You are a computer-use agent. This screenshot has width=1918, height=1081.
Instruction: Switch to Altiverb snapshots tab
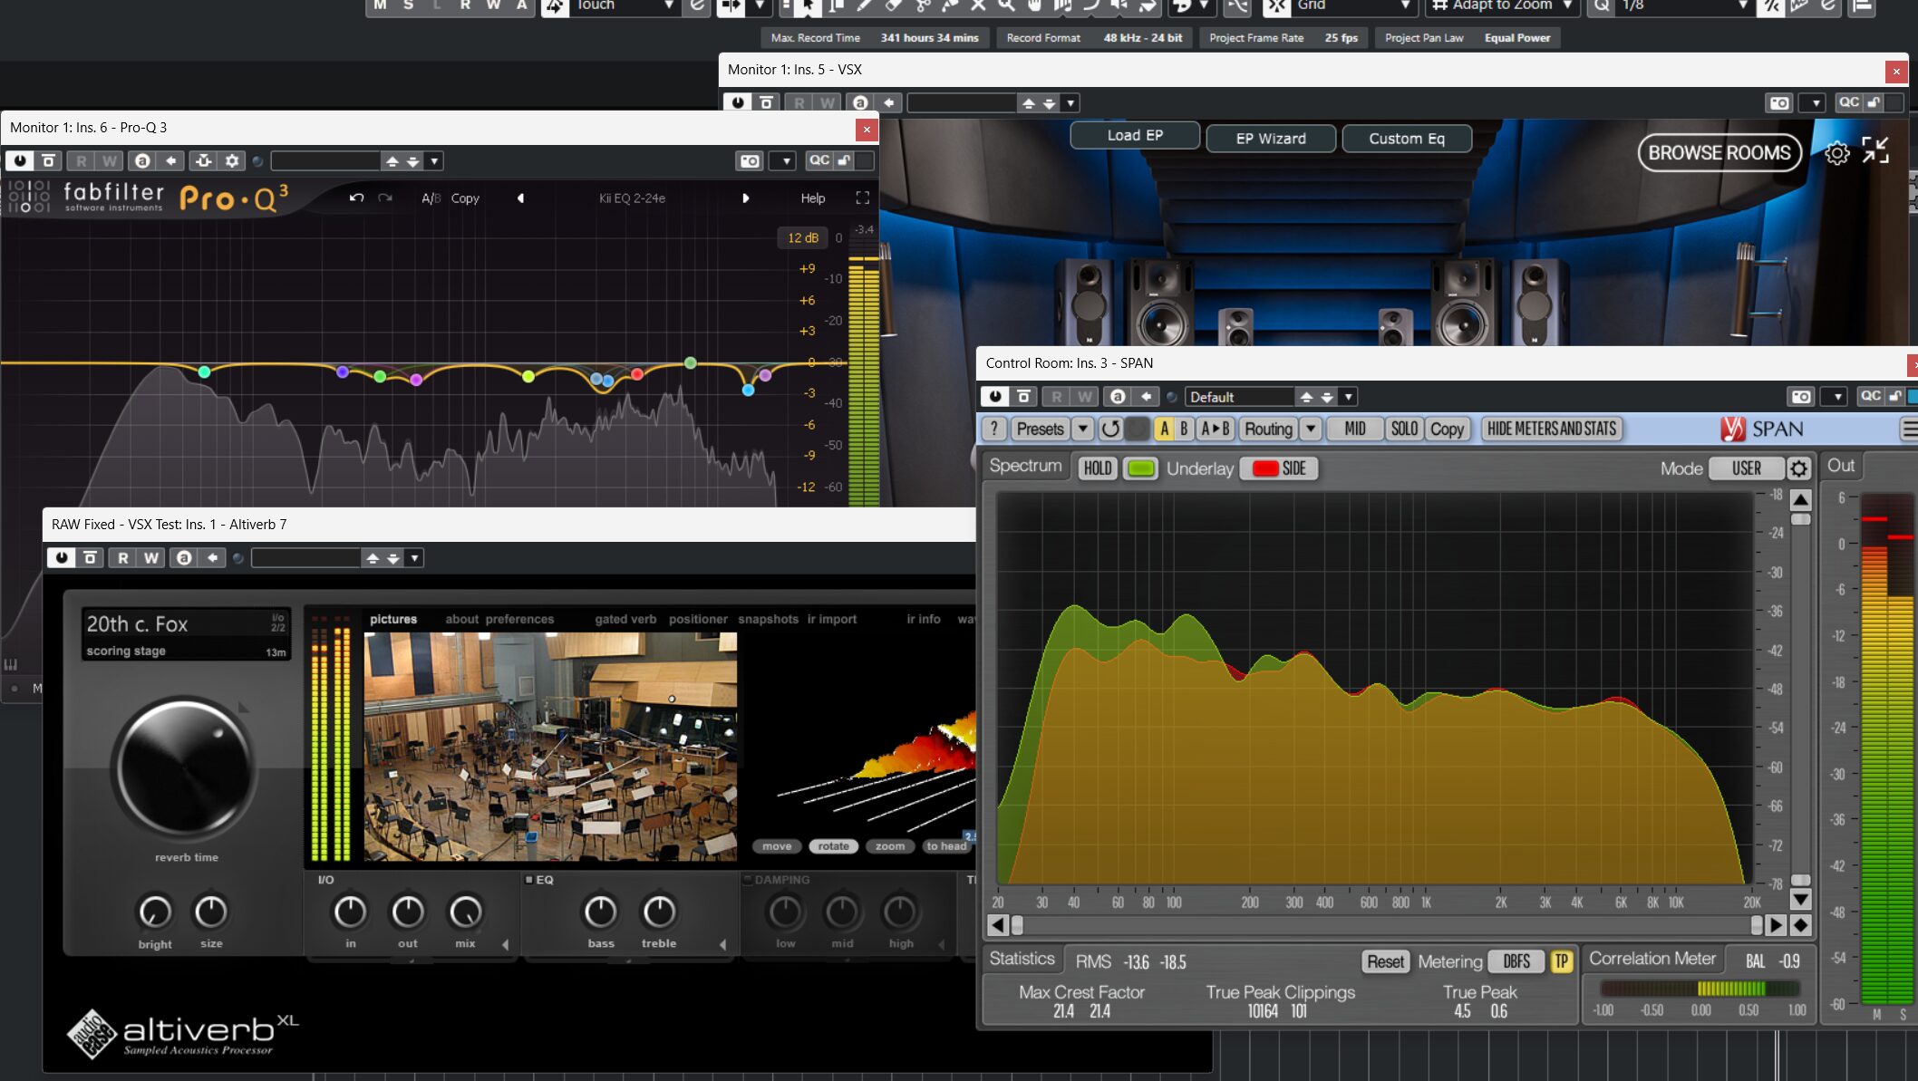click(x=768, y=619)
